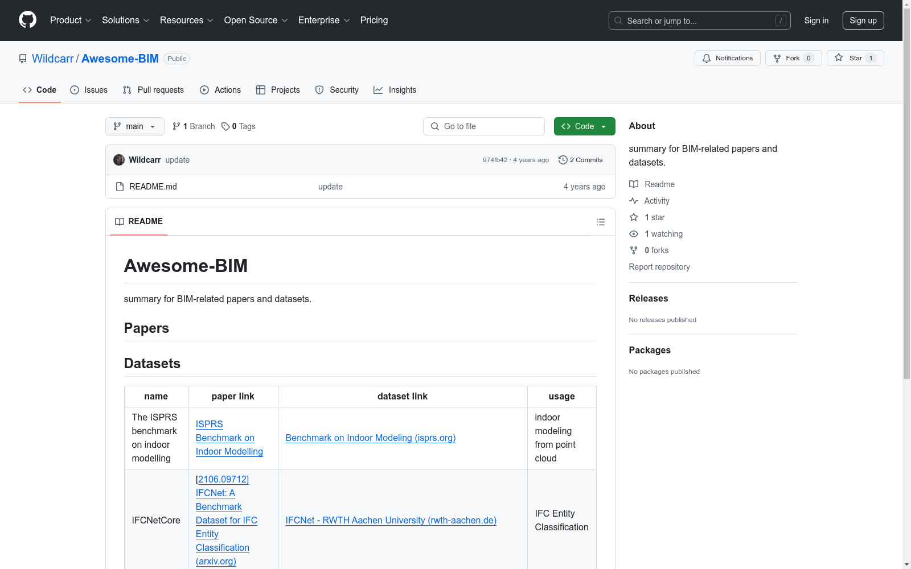Open the Projects tab

click(x=278, y=90)
